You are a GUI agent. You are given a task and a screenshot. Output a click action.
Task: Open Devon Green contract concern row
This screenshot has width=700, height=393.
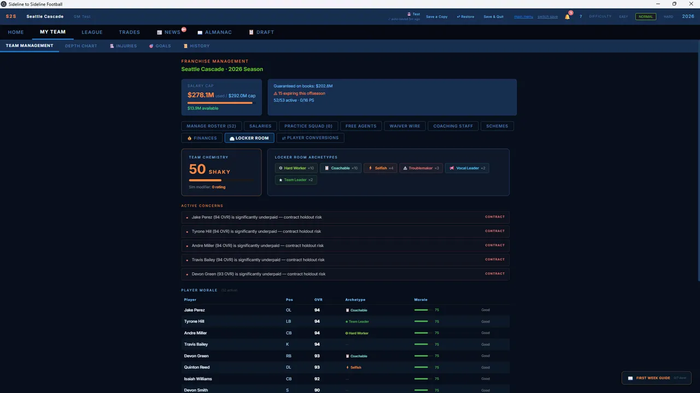pos(345,274)
